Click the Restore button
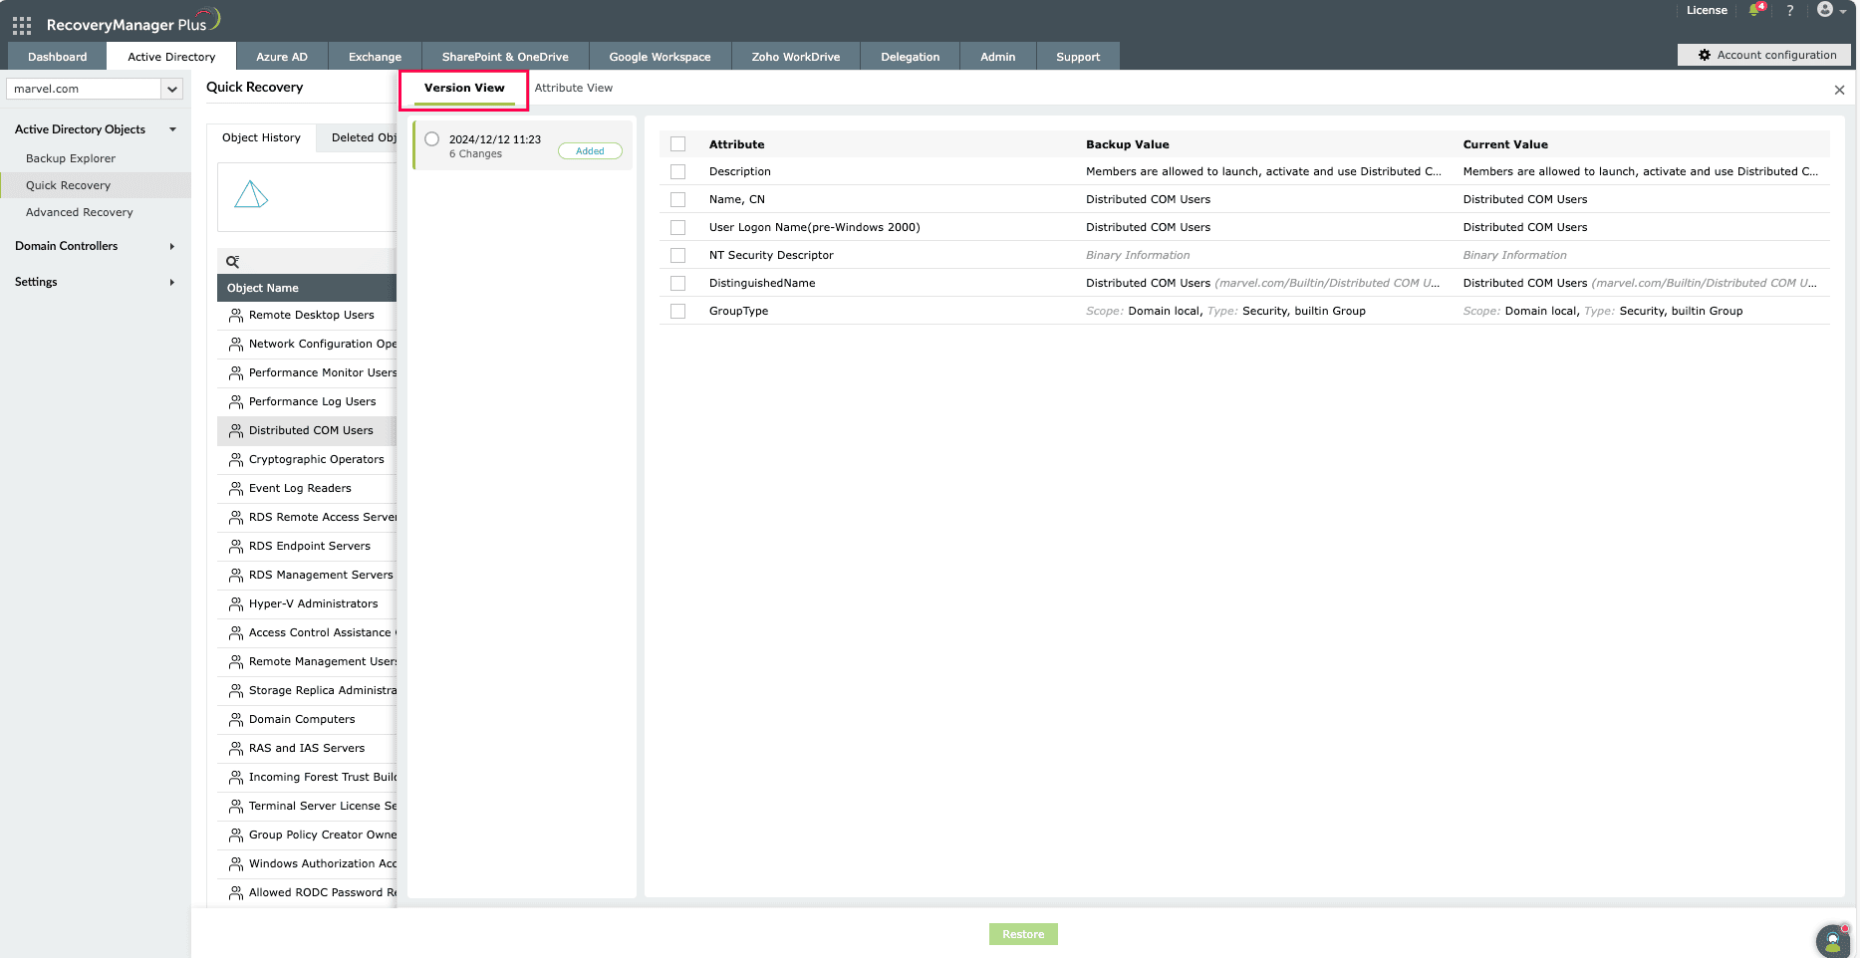The image size is (1860, 958). point(1023,934)
